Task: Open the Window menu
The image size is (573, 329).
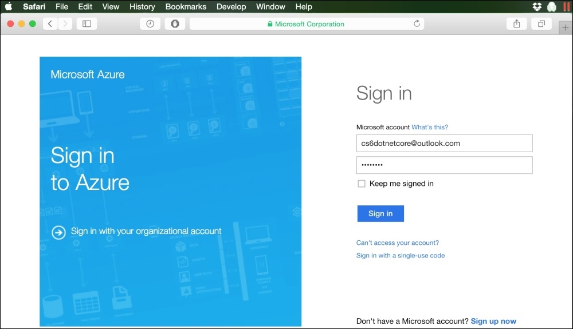Action: [270, 6]
